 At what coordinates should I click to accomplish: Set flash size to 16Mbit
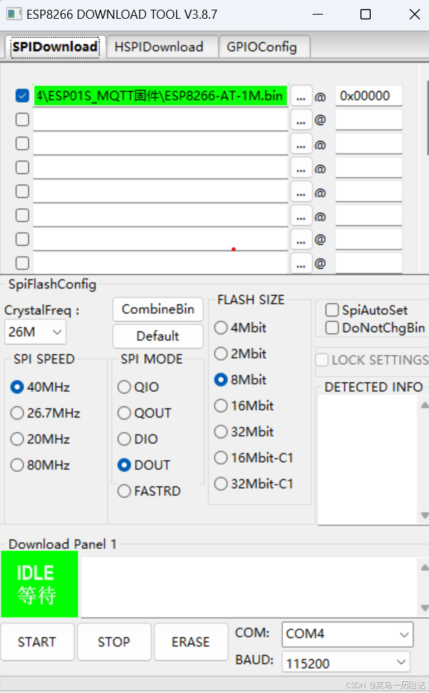[x=244, y=406]
